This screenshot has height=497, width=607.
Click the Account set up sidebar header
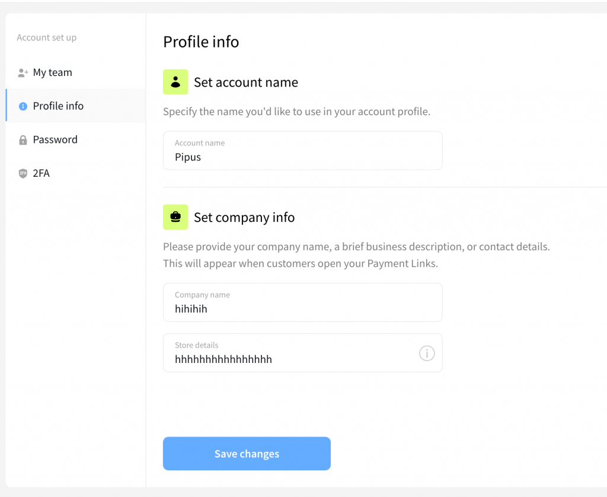click(47, 38)
